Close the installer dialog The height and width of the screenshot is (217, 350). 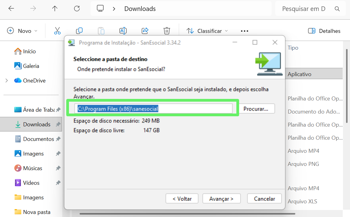[275, 42]
